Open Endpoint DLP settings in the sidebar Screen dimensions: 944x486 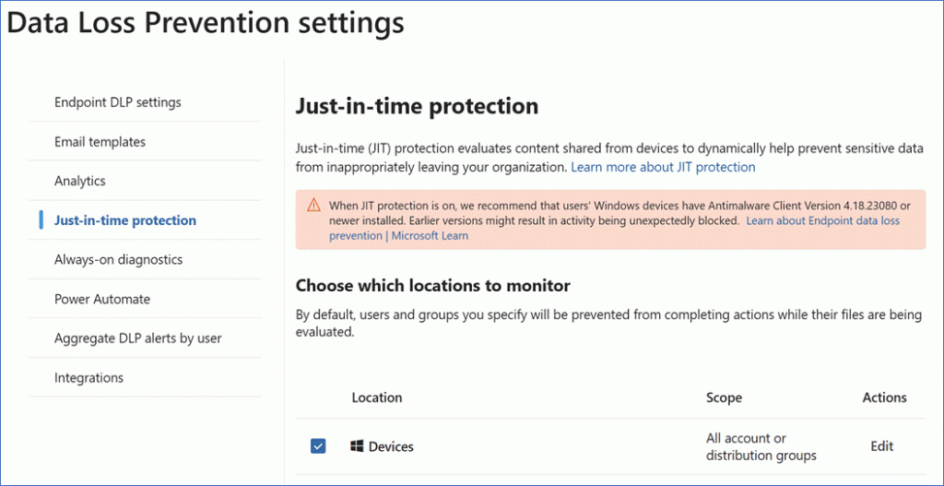[117, 102]
